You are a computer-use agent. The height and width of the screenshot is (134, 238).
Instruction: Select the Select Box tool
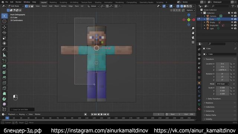(4, 16)
